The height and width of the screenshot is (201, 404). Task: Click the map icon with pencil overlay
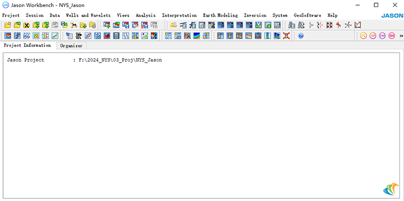pos(135,25)
